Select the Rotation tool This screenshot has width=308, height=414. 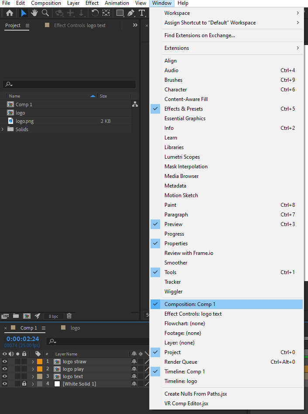pos(95,13)
